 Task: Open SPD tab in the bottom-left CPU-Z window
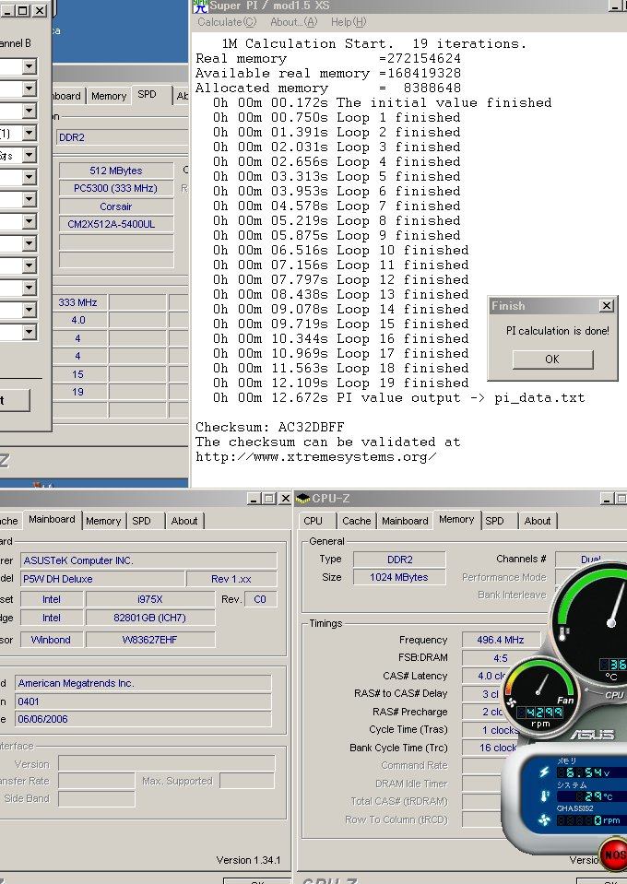(141, 521)
